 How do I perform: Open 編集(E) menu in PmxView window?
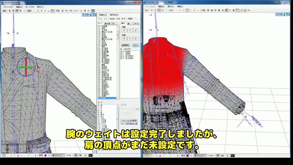162,6
